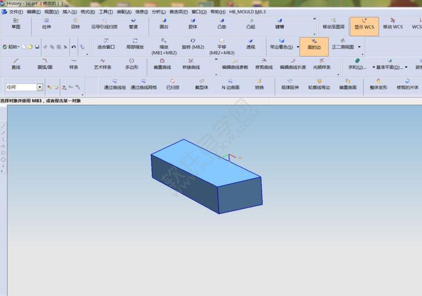Select the 多边形 polygon tool
422x296 pixels.
132,64
